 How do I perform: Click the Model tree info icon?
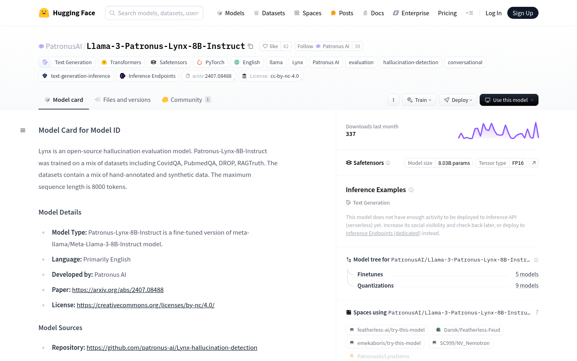[x=536, y=260]
